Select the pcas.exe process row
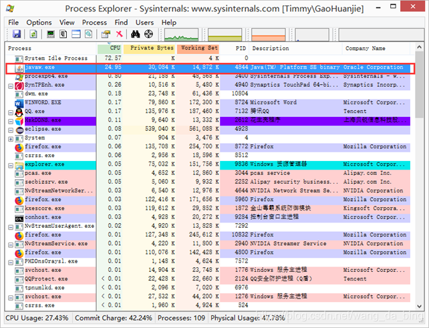 (x=208, y=173)
